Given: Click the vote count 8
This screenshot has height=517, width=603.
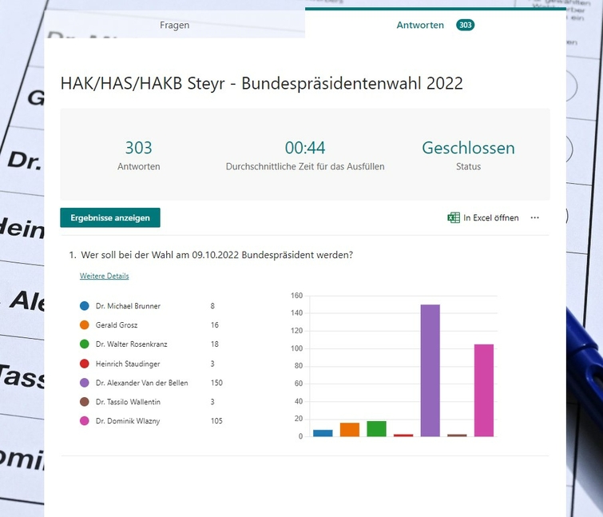Looking at the screenshot, I should (x=212, y=306).
